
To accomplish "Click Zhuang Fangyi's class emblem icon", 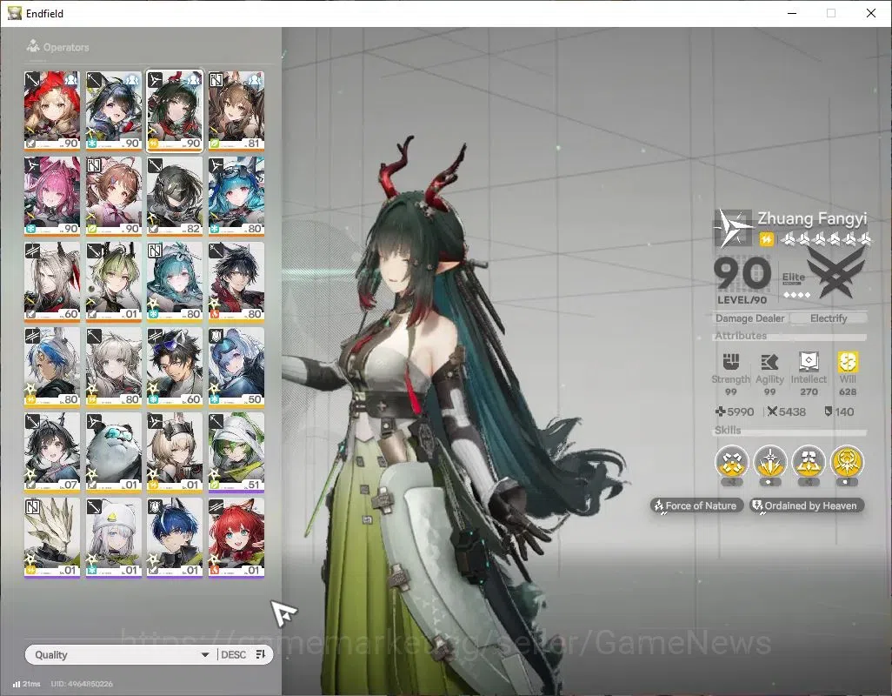I will point(733,228).
